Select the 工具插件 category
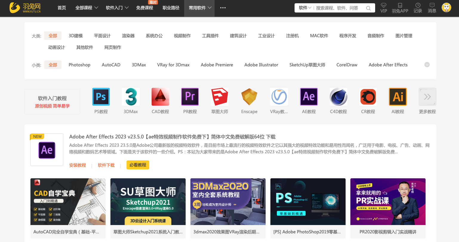Viewport: 459px width, 242px height. pos(210,36)
